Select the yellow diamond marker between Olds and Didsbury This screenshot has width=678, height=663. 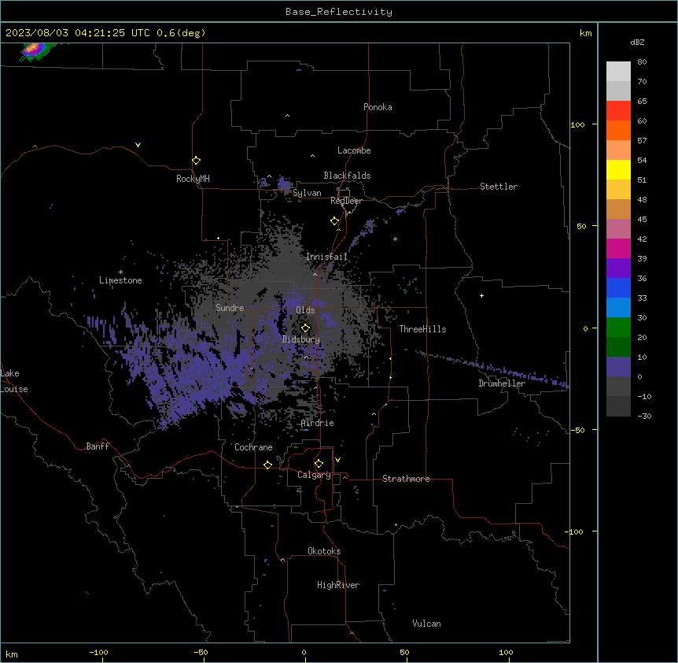point(305,328)
